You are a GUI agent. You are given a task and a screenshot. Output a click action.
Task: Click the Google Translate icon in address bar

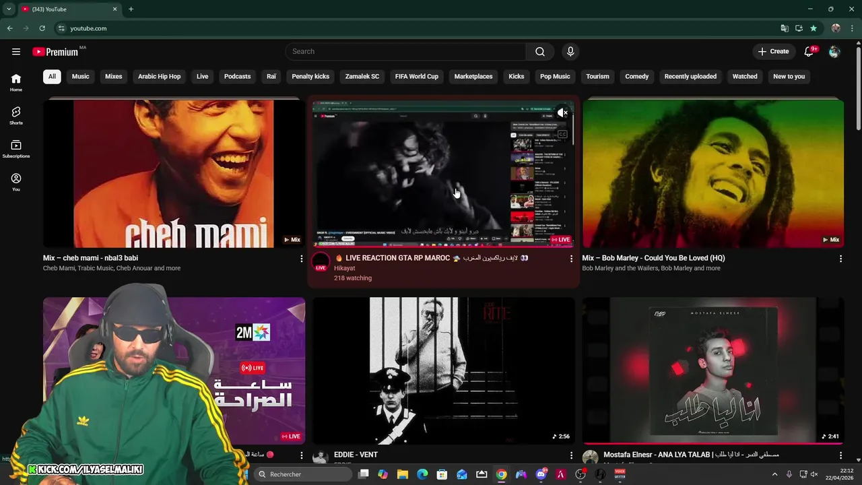[x=785, y=28]
